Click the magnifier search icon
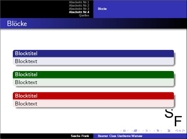Viewport: 187px width, 139px height. tap(180, 131)
